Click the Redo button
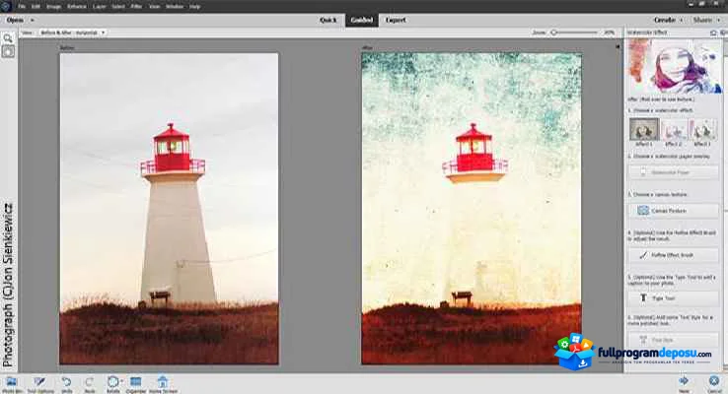 pyautogui.click(x=89, y=384)
